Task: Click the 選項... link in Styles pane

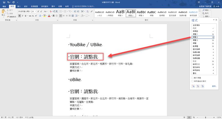Action: pyautogui.click(x=214, y=86)
